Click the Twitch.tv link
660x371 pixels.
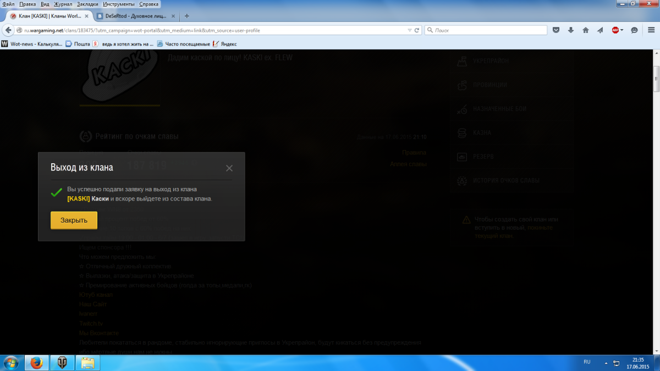(91, 324)
